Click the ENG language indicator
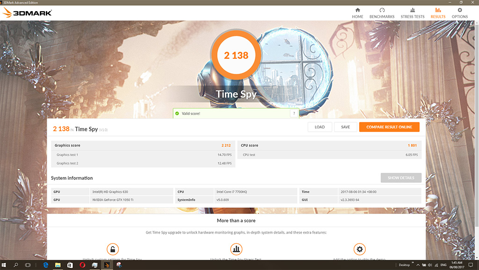Screen dimensions: 479x270 click(x=443, y=265)
